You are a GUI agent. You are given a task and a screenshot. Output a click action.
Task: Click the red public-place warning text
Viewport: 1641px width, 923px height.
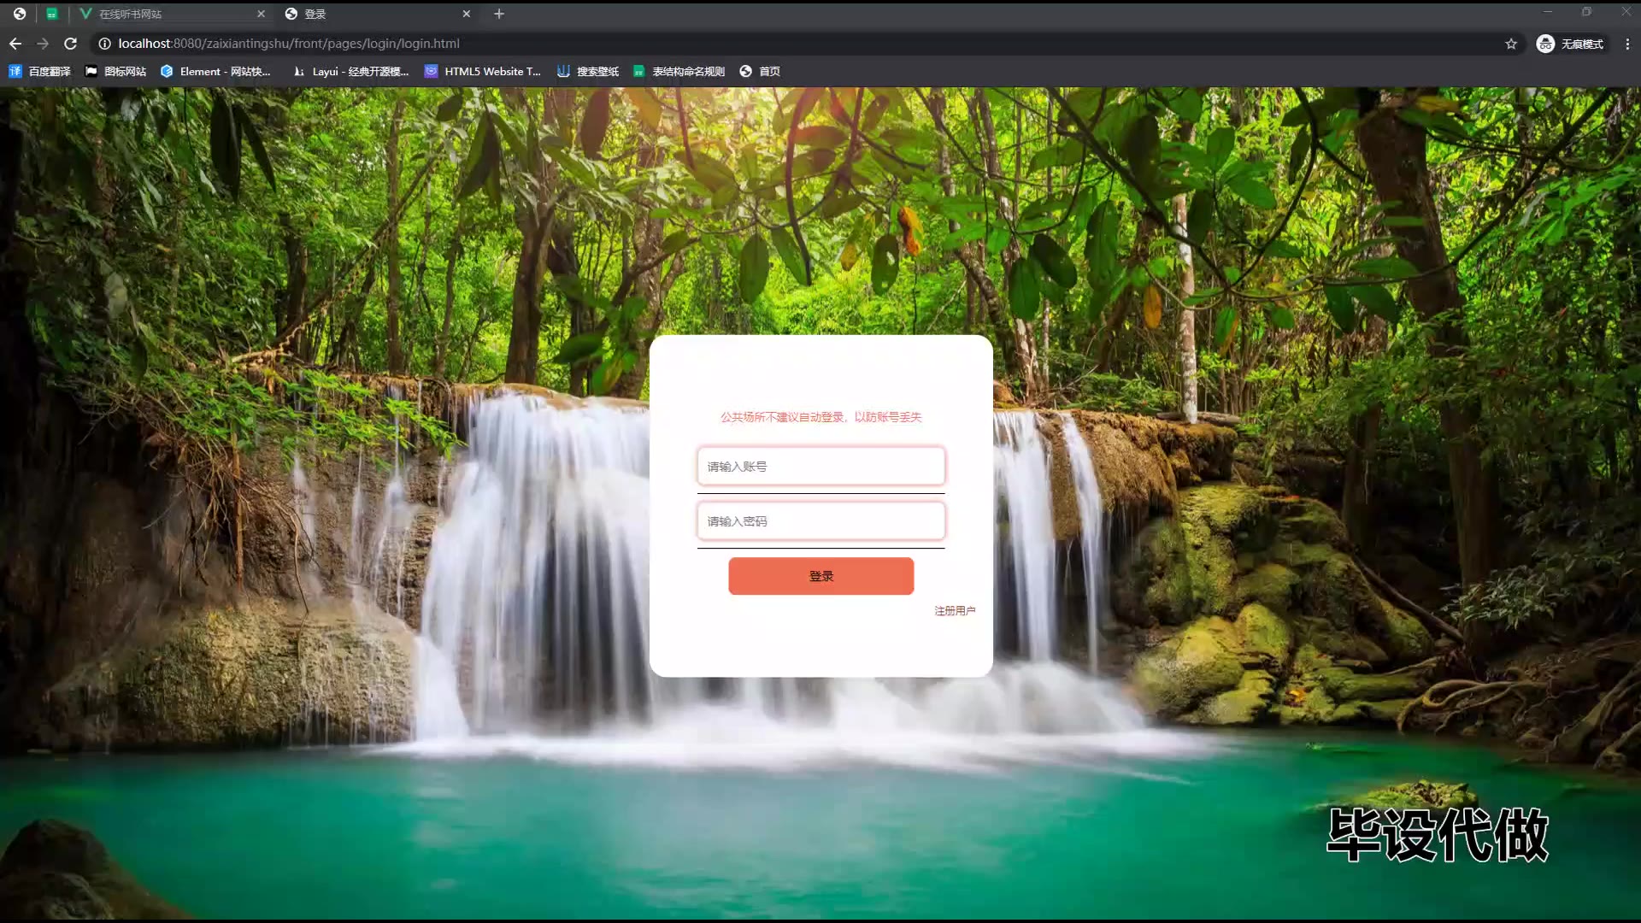tap(820, 417)
